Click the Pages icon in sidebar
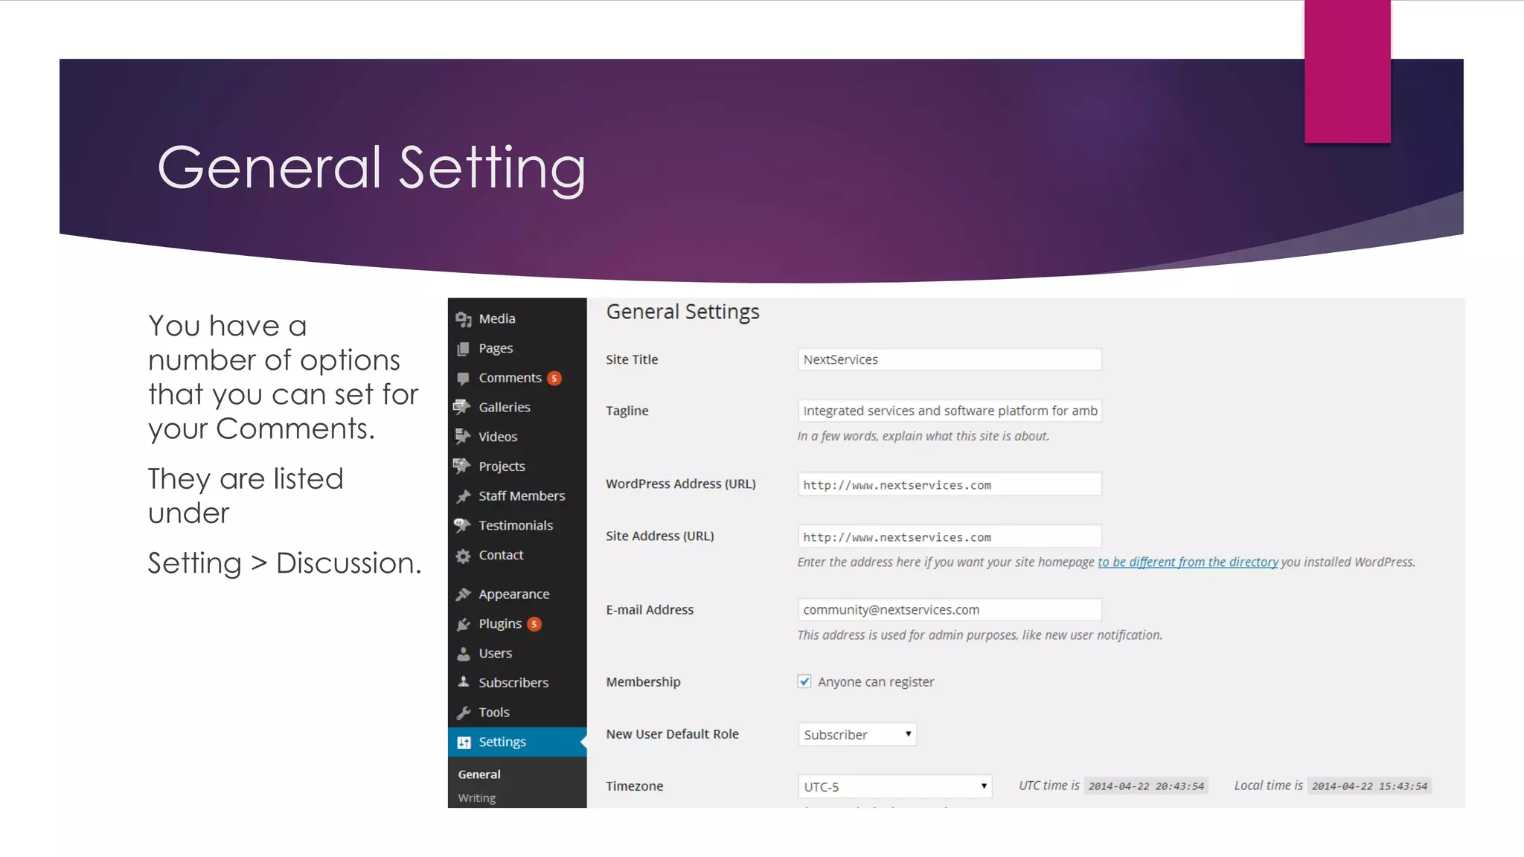Screen dimensions: 1524x857 click(464, 348)
